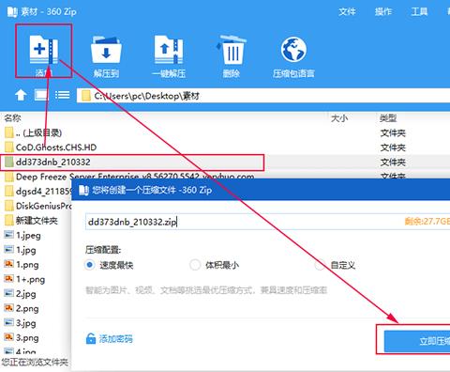Click the 360 Zip app logo in title bar
The width and height of the screenshot is (450, 372).
click(12, 12)
